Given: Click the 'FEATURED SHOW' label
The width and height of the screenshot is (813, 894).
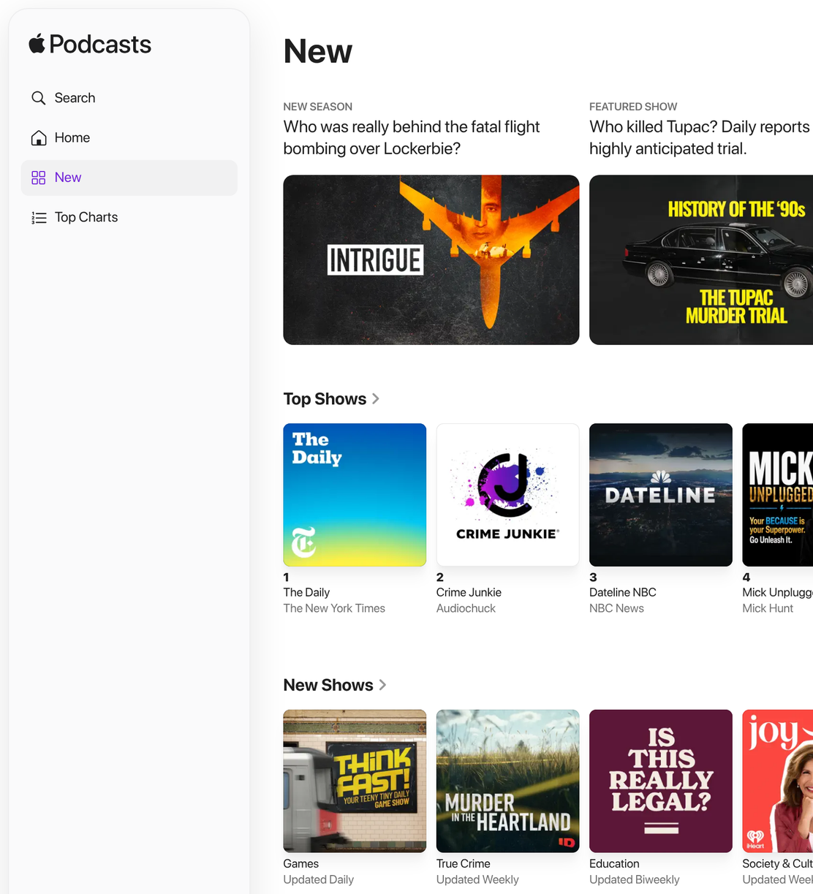Looking at the screenshot, I should 633,107.
